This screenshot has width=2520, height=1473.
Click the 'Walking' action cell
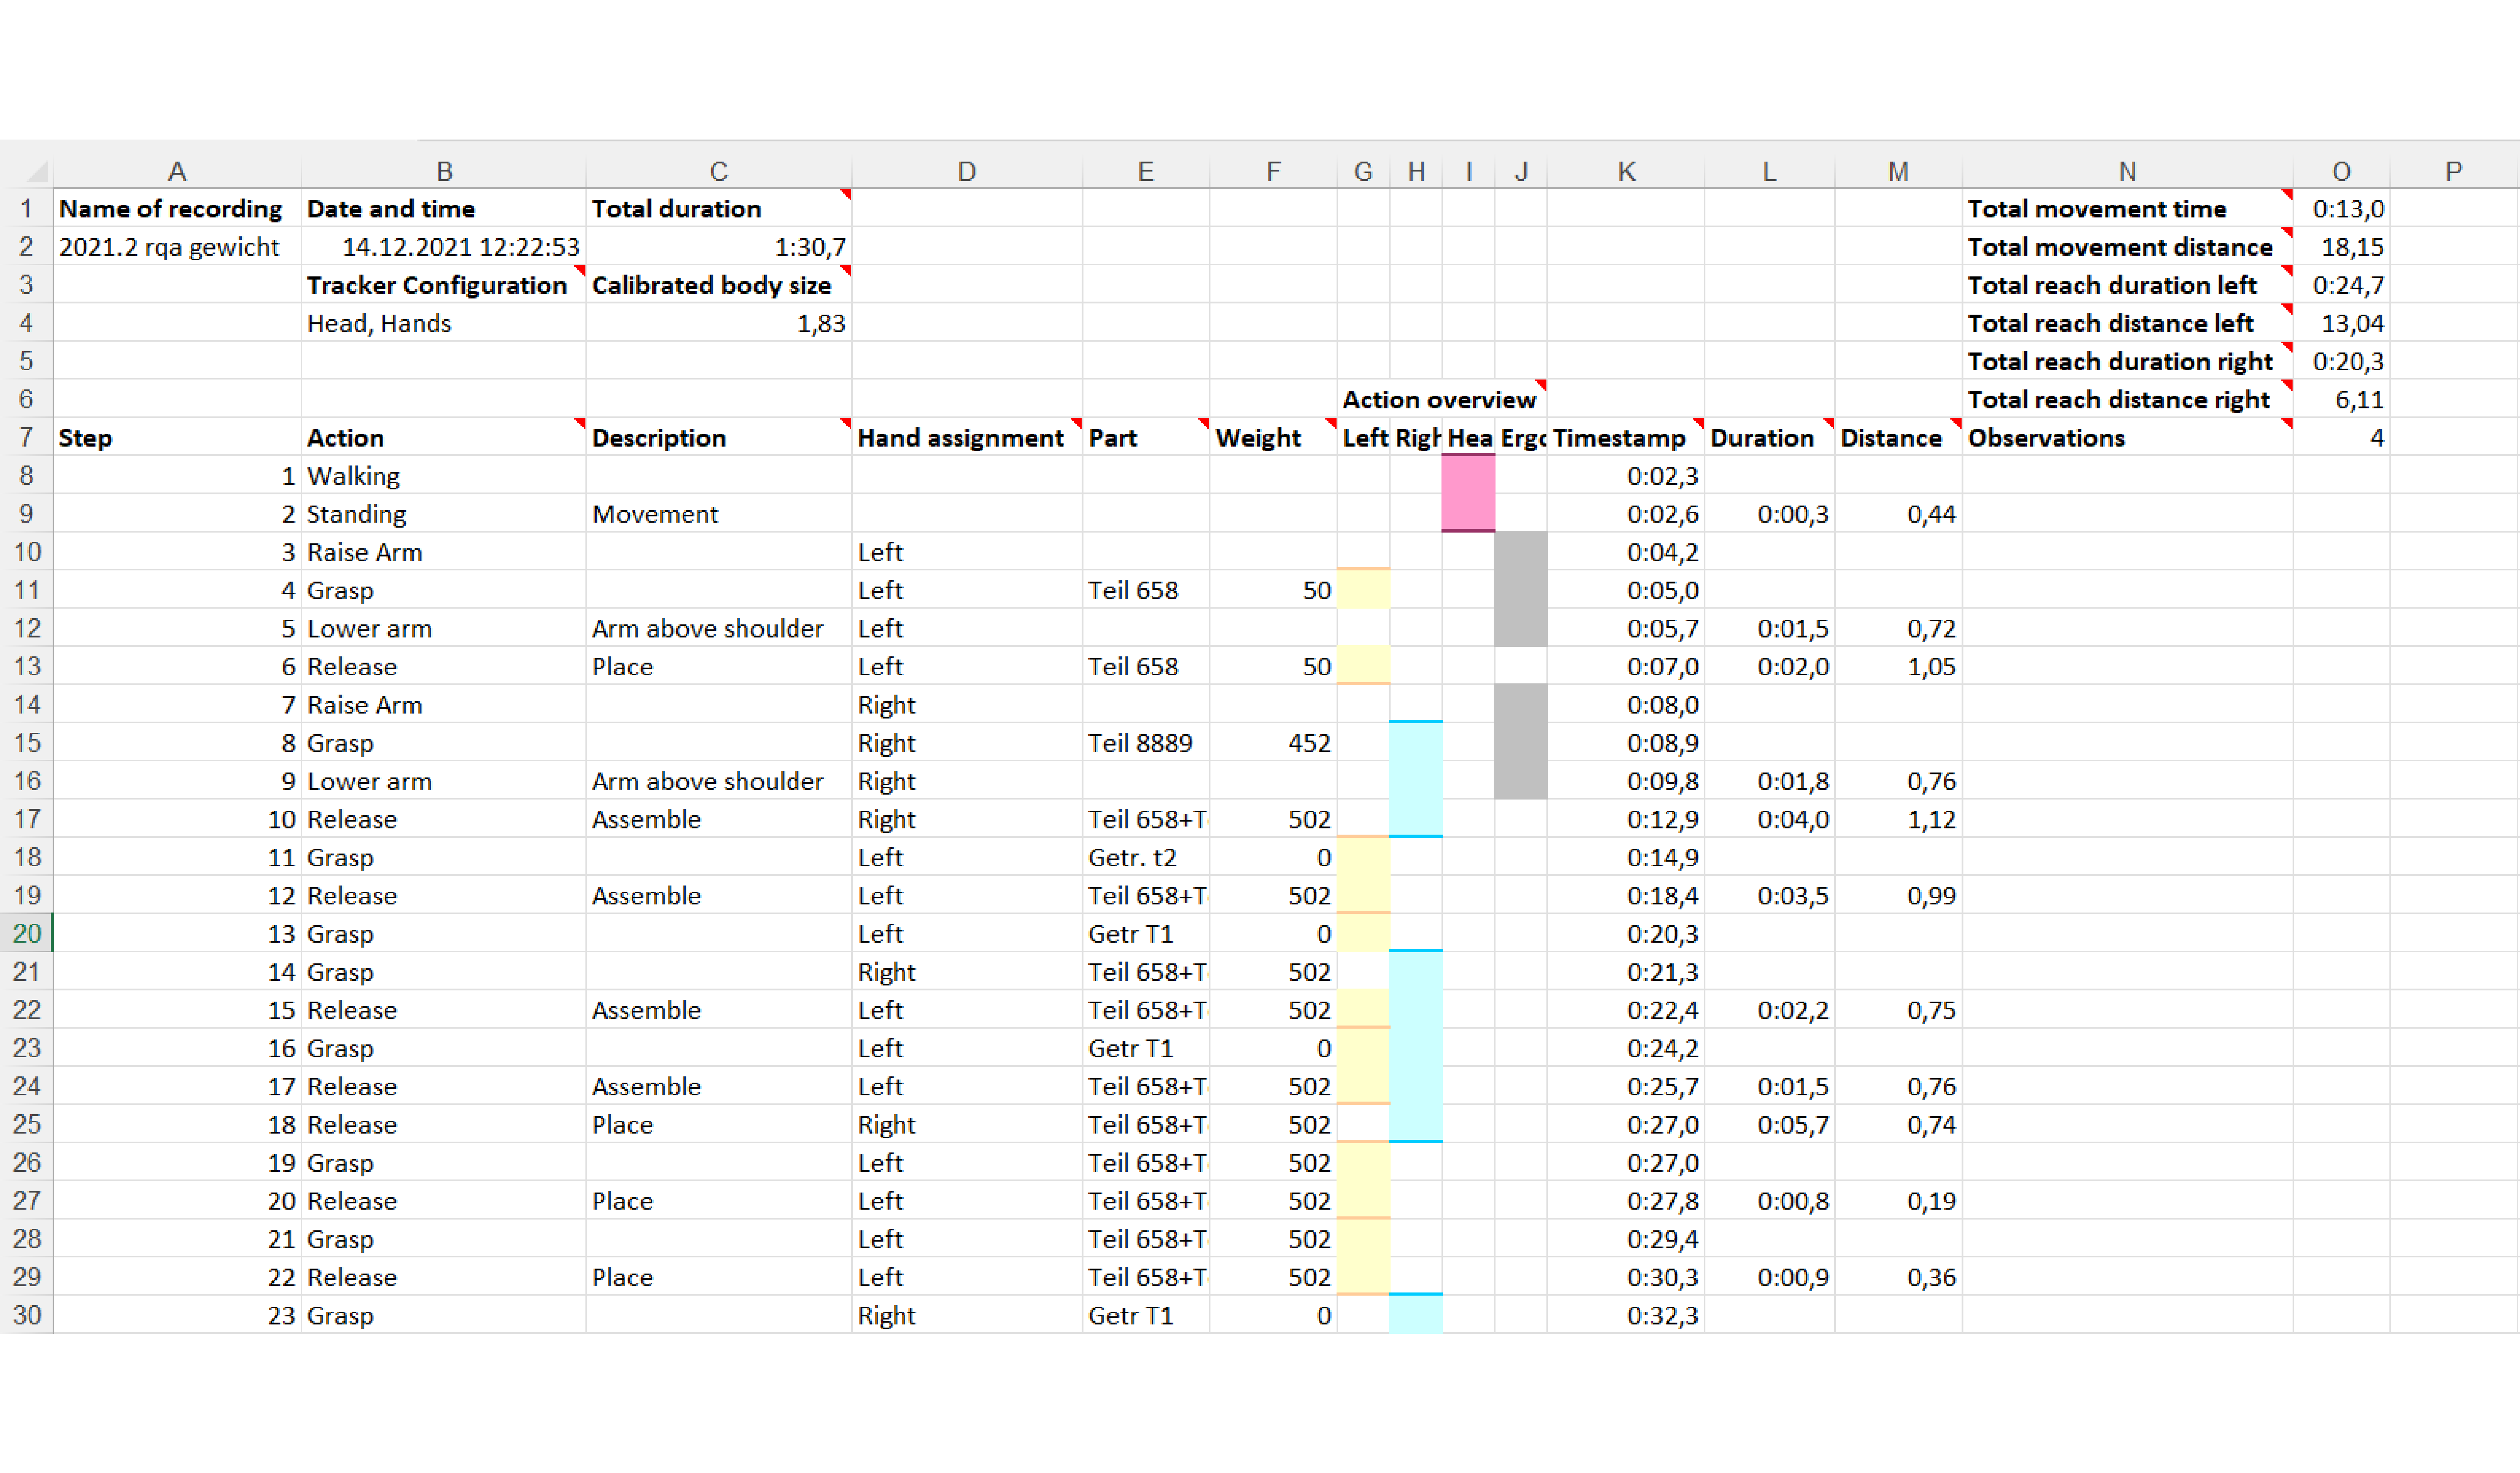444,475
